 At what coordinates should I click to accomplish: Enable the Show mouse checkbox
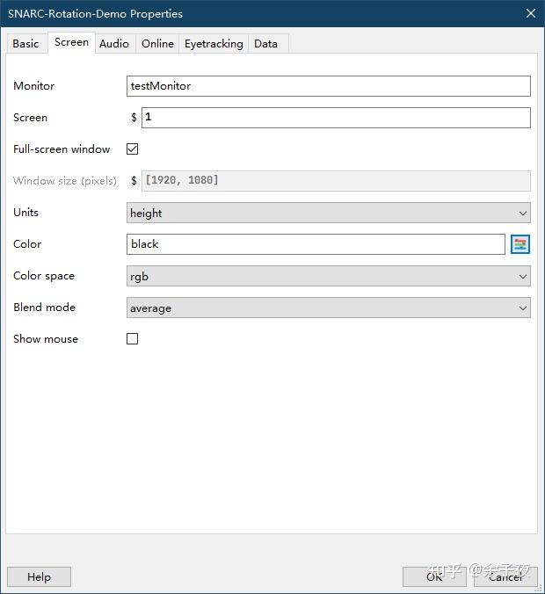(x=133, y=339)
